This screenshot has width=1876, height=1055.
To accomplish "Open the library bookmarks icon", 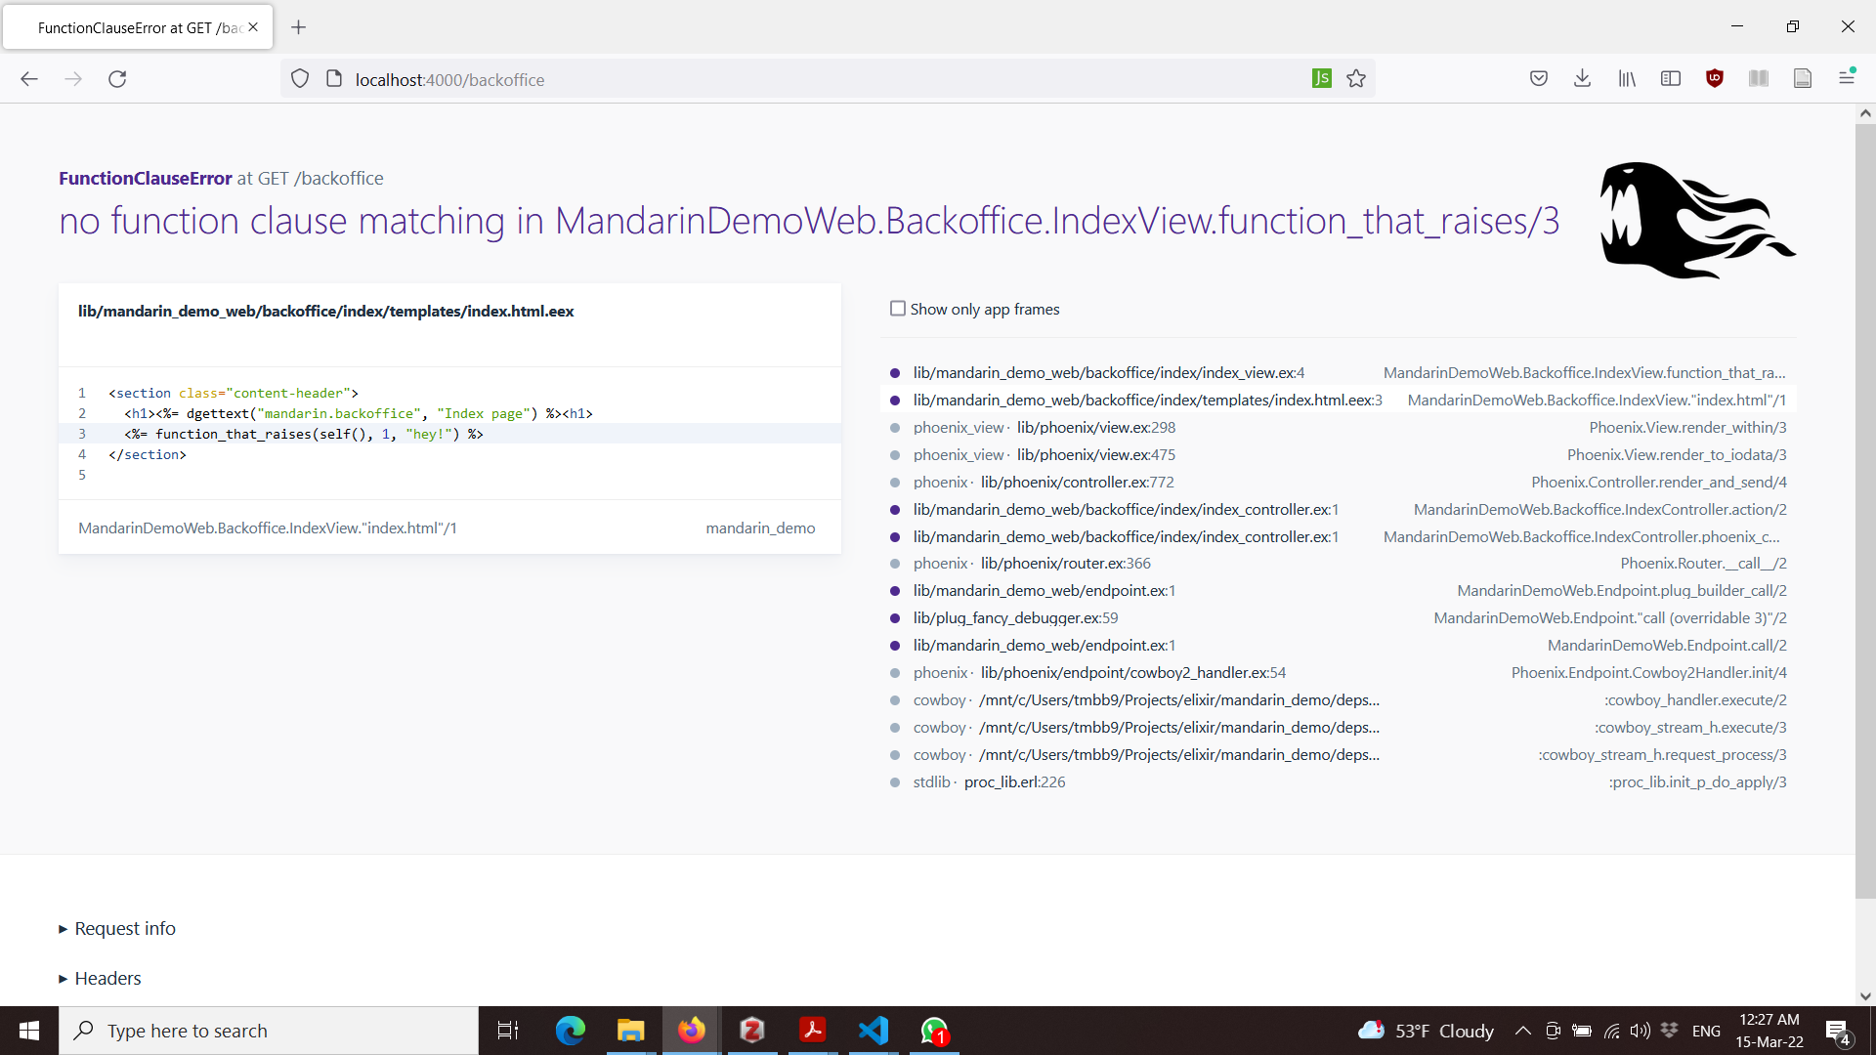I will coord(1627,79).
